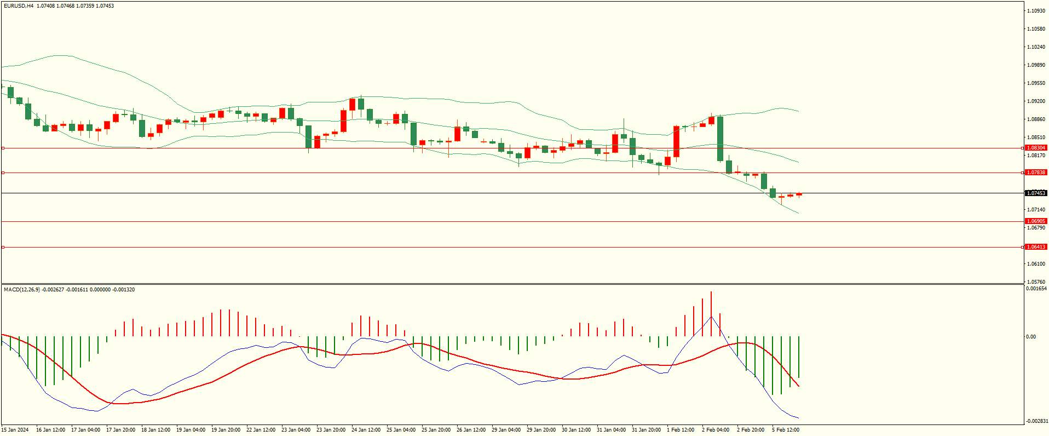
Task: Click the divider between price chart and MACD
Action: click(x=512, y=284)
